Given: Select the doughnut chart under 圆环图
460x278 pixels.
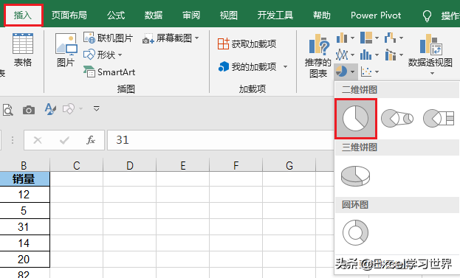Looking at the screenshot, I should [356, 233].
